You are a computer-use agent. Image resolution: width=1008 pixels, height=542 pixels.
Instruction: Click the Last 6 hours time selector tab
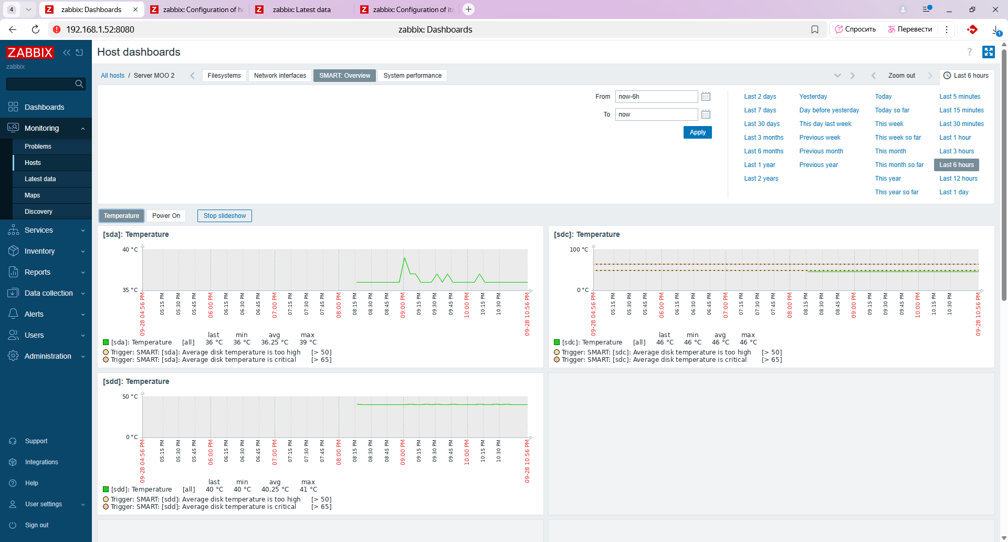click(966, 76)
